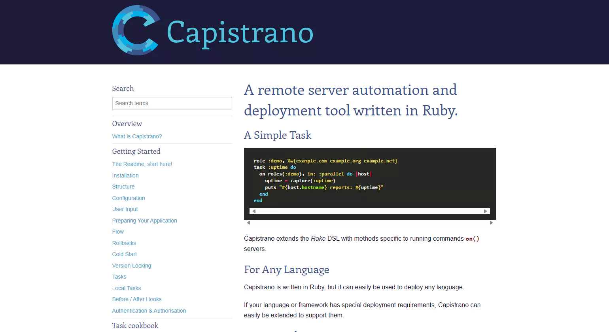
Task: Click the Capistrano circular logo icon
Action: click(x=136, y=30)
